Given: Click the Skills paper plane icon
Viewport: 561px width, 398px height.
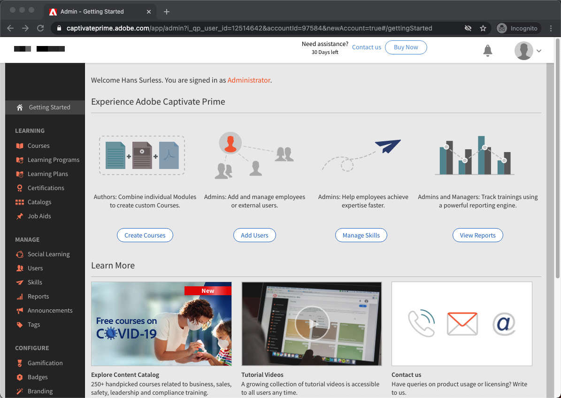Looking at the screenshot, I should (x=20, y=283).
